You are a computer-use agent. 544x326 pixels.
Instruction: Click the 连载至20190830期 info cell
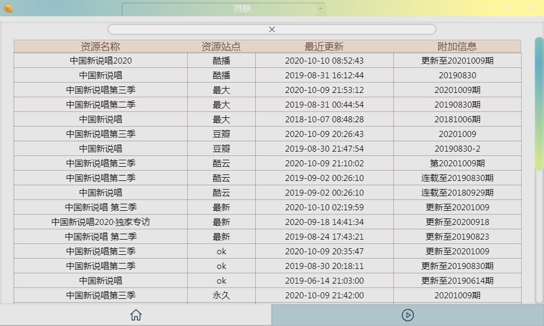click(458, 178)
